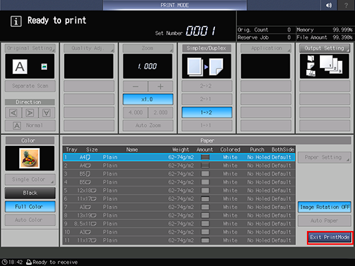Image resolution: width=355 pixels, height=266 pixels.
Task: Select Black color mode
Action: [x=30, y=193]
